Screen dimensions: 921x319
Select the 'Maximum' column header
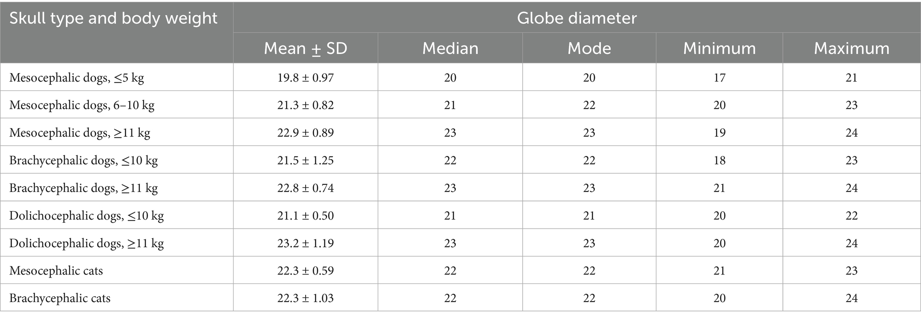851,48
